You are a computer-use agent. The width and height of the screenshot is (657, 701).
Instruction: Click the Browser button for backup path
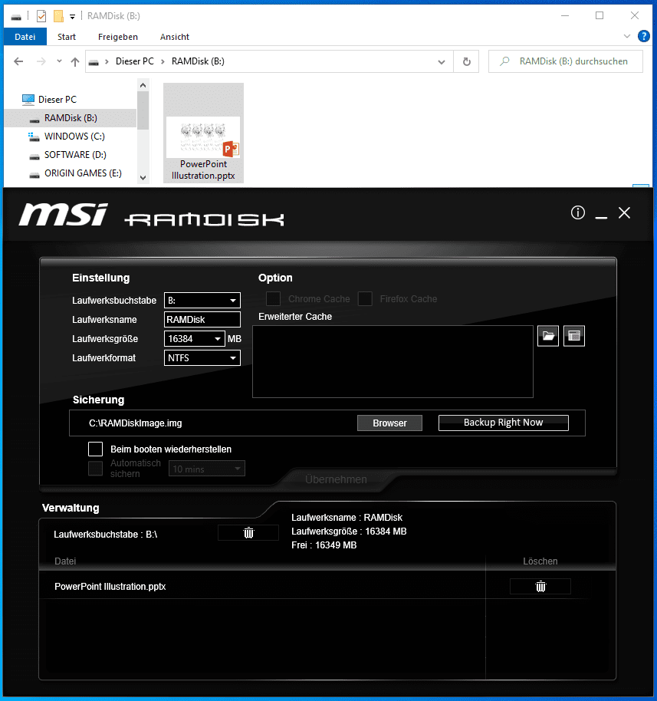(389, 423)
